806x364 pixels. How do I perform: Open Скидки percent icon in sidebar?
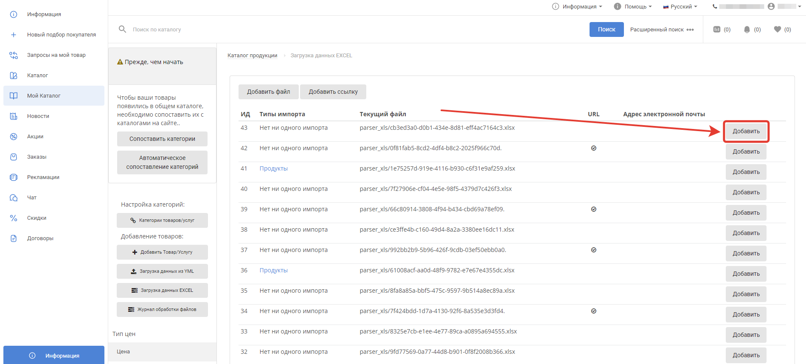(x=14, y=218)
